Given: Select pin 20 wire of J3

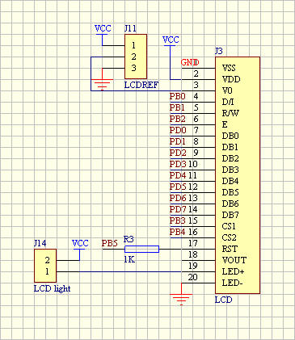Looking at the screenshot, I should click(199, 283).
